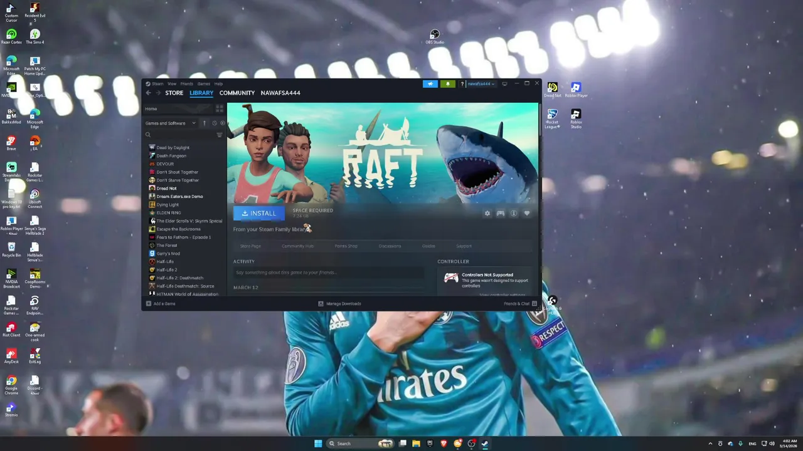Open Raft Community Hub link
Screen dimensions: 803x451
pyautogui.click(x=297, y=246)
